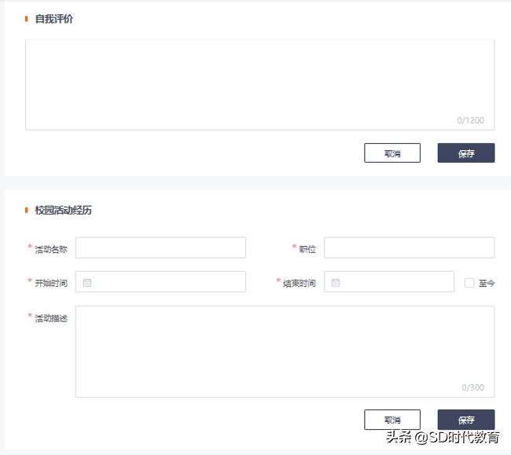Click the calendar icon in 结束时间 field
The image size is (511, 455).
click(x=336, y=283)
